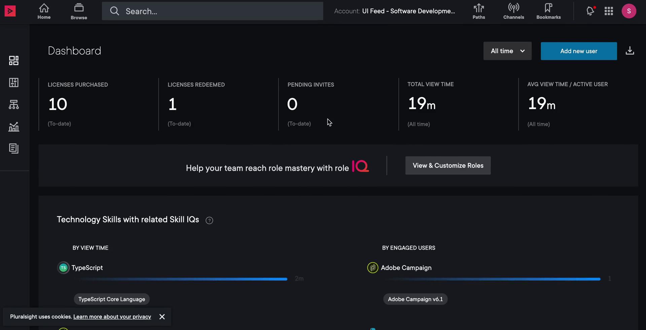Image resolution: width=646 pixels, height=330 pixels.
Task: Select the Dashboard sidebar icon
Action: point(14,60)
